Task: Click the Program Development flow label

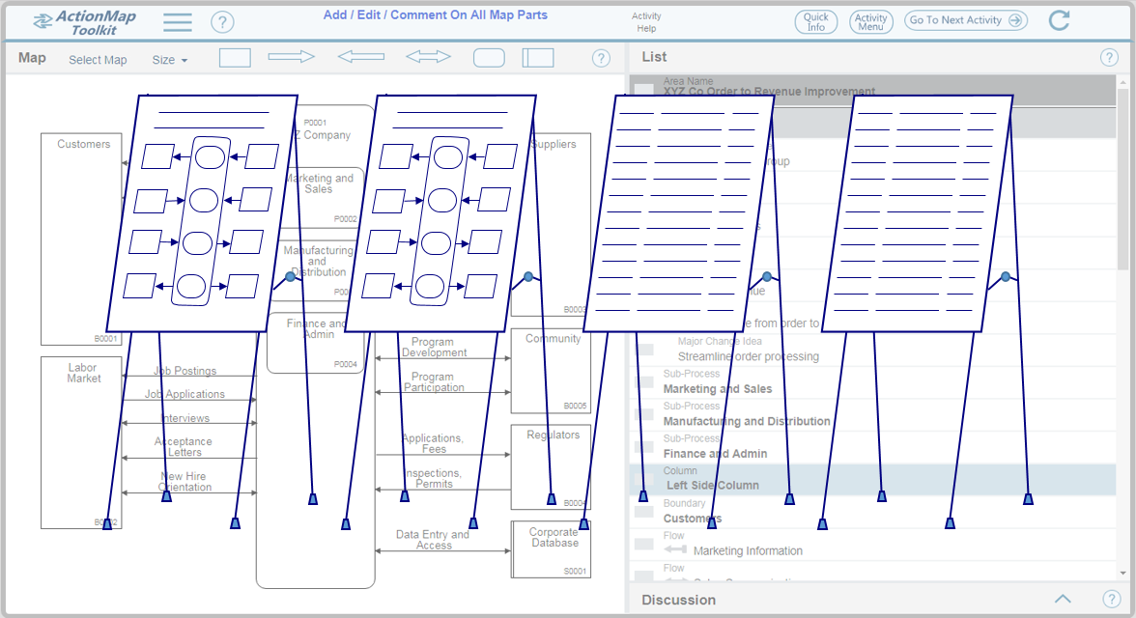Action: (x=433, y=347)
